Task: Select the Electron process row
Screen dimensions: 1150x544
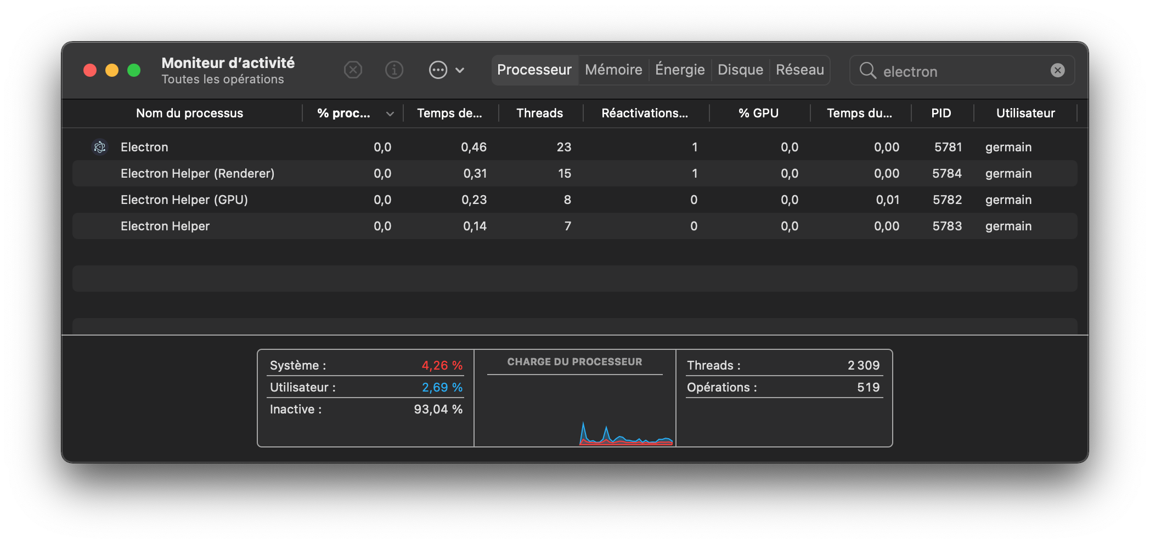Action: pyautogui.click(x=575, y=147)
